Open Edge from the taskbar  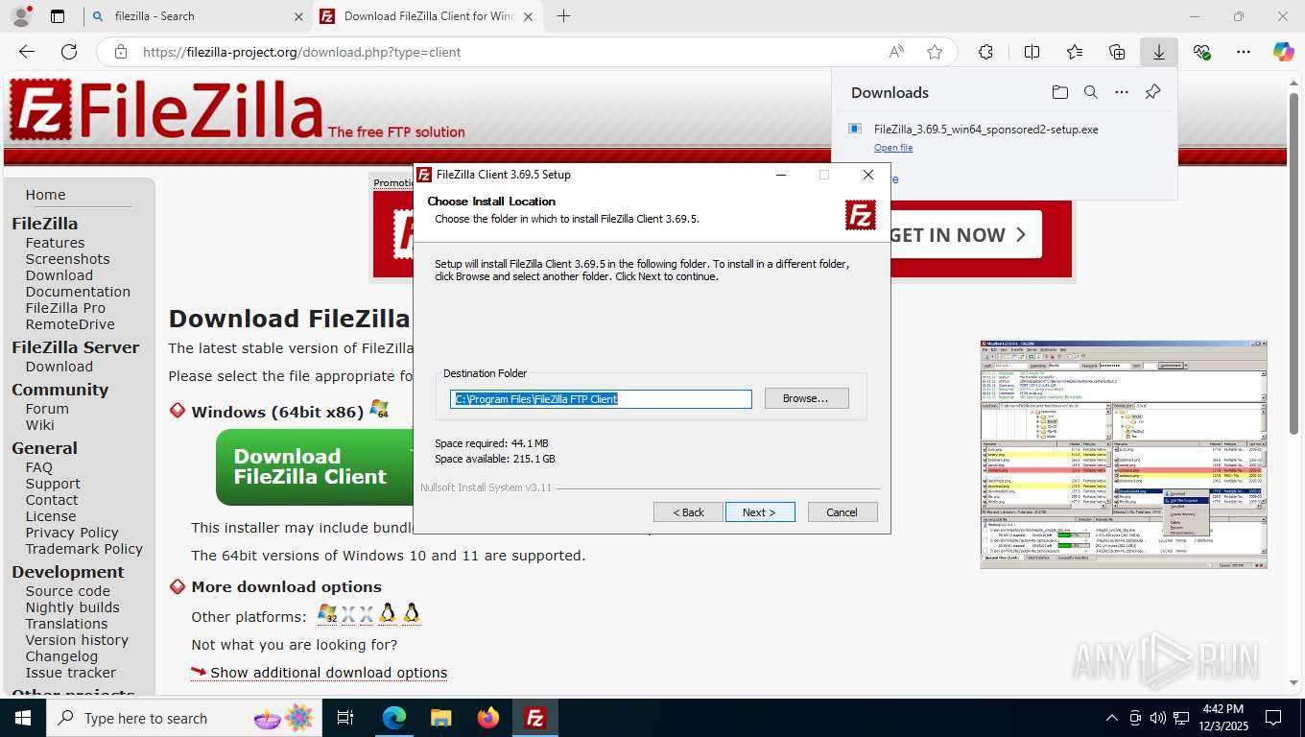coord(394,718)
